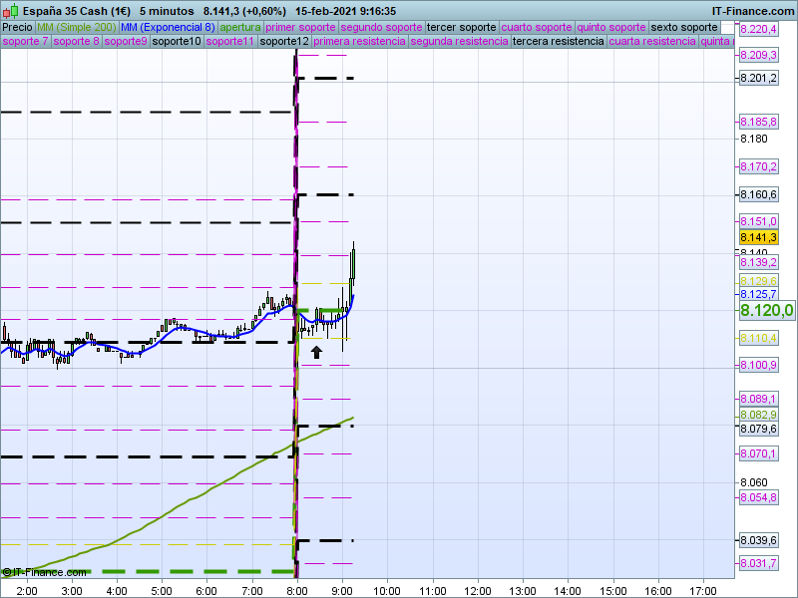Click segunda resistencia legend label
This screenshot has height=598, width=798.
pyautogui.click(x=459, y=41)
